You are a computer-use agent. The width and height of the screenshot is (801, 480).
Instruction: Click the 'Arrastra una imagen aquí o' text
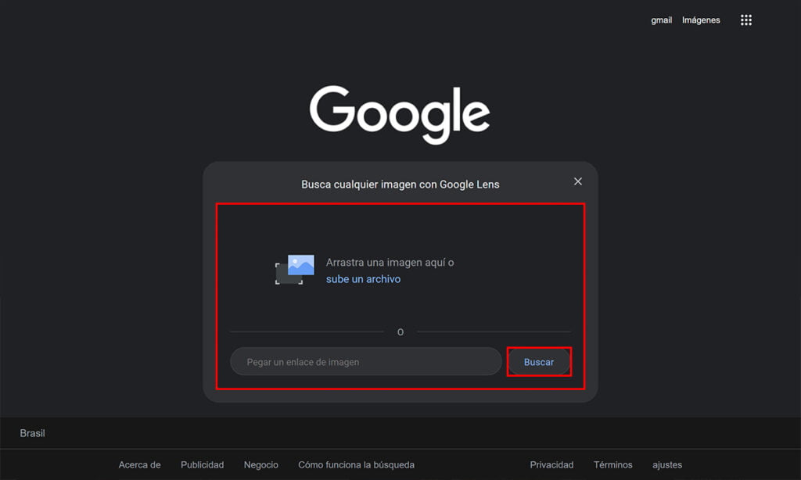tap(390, 263)
